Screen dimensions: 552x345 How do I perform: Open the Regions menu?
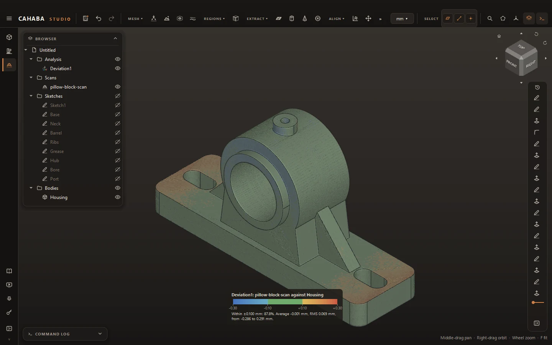(214, 18)
